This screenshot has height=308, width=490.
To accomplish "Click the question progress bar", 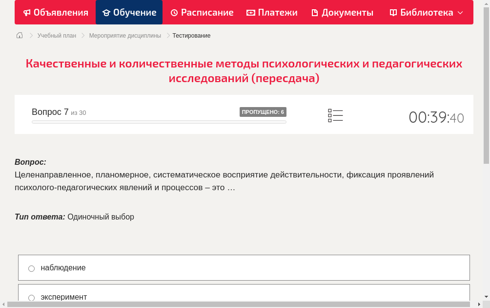I will point(159,122).
